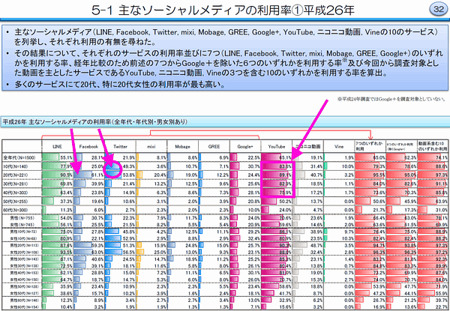This screenshot has width=450, height=311.
Task: Click the Twitter column header
Action: tap(120, 146)
